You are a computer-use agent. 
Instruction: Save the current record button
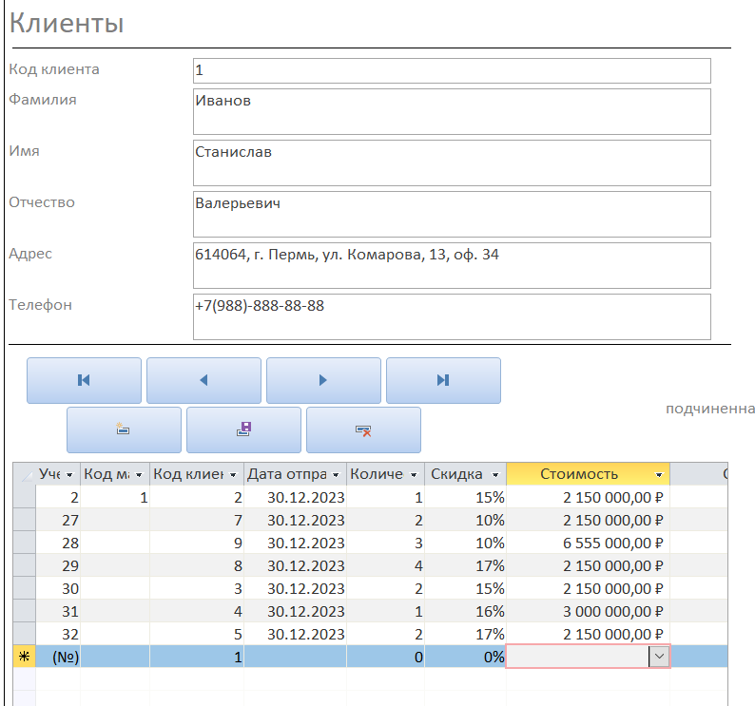pos(243,429)
